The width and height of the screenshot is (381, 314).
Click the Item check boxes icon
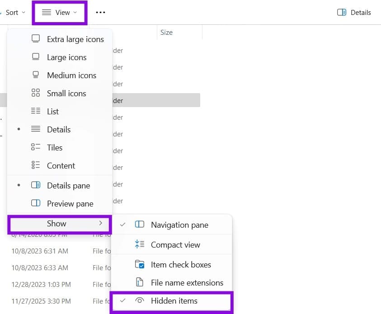(x=140, y=264)
